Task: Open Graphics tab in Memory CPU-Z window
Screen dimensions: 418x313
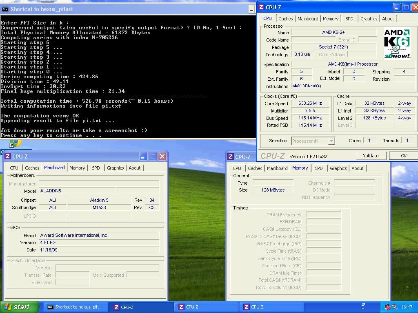Action: [x=338, y=168]
